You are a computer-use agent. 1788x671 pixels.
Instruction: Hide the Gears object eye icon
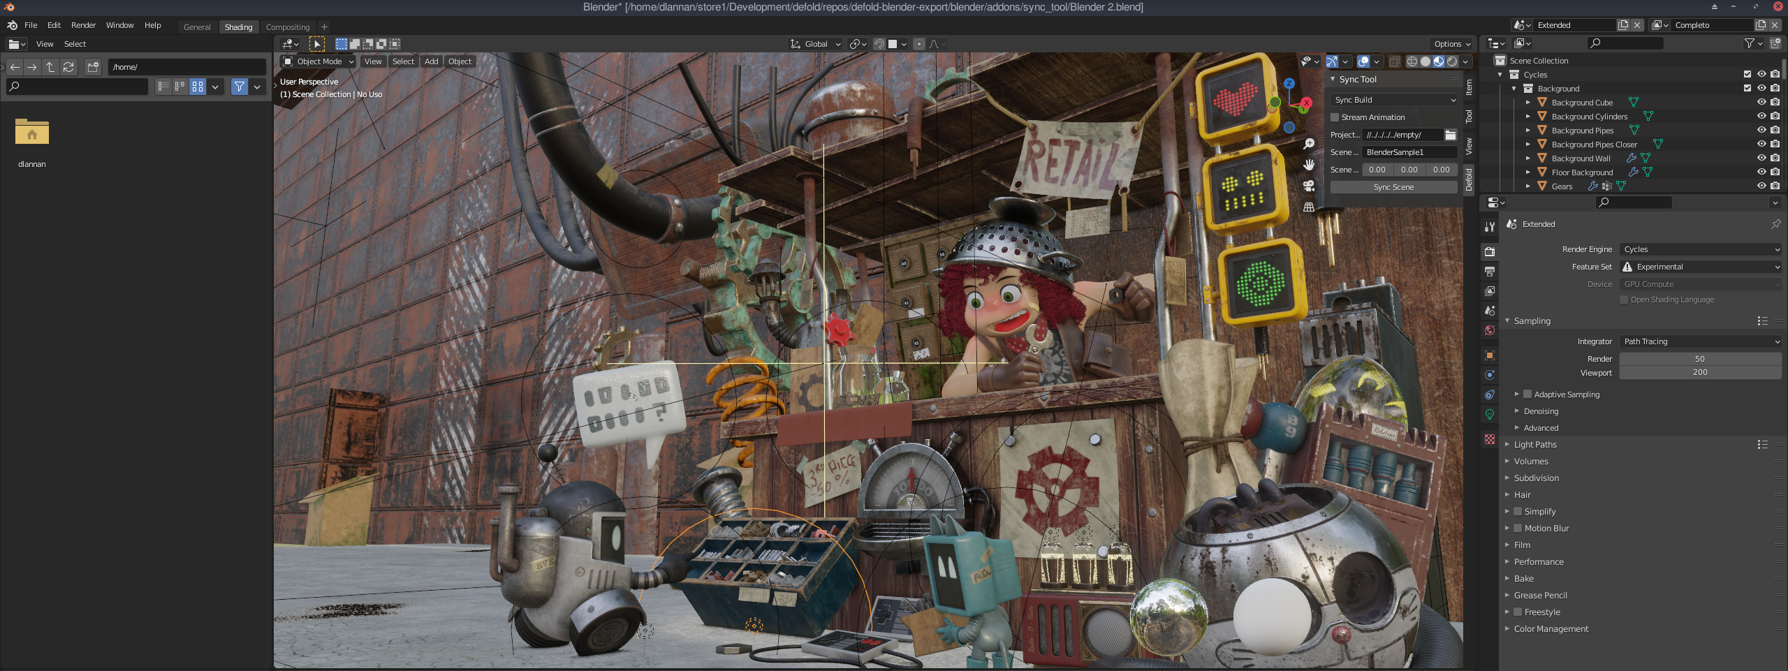tap(1761, 186)
